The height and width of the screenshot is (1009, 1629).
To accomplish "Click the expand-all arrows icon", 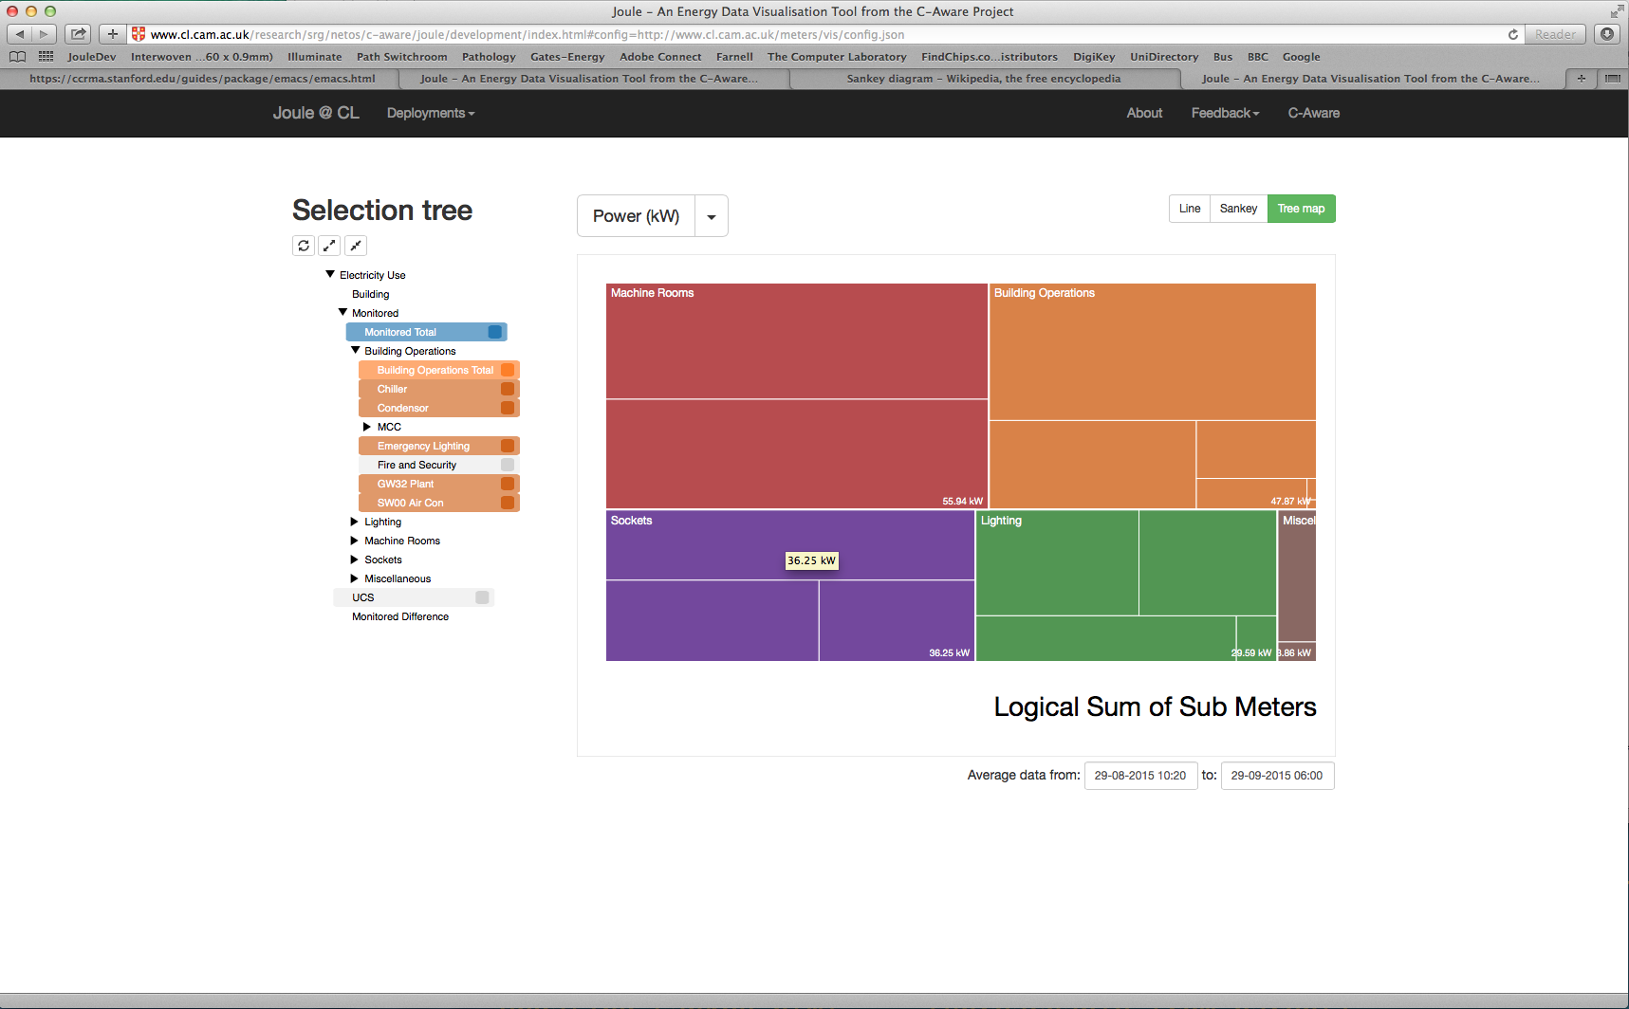I will 329,246.
